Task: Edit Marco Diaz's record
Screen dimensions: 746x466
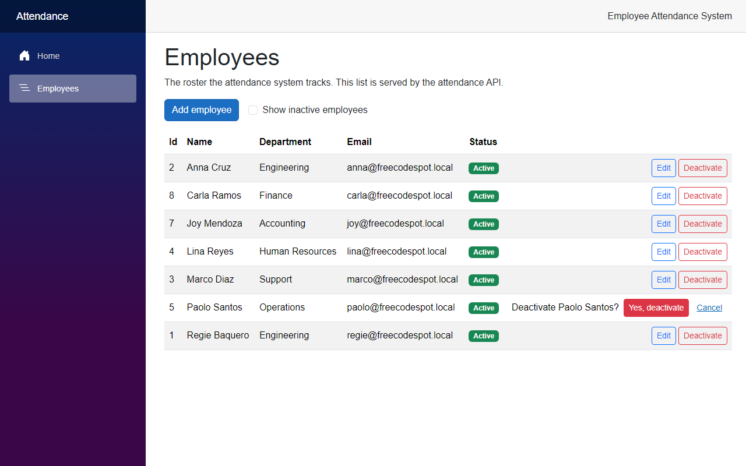Action: pyautogui.click(x=664, y=280)
